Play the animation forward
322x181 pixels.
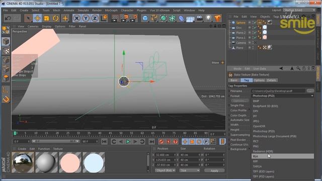point(128,141)
